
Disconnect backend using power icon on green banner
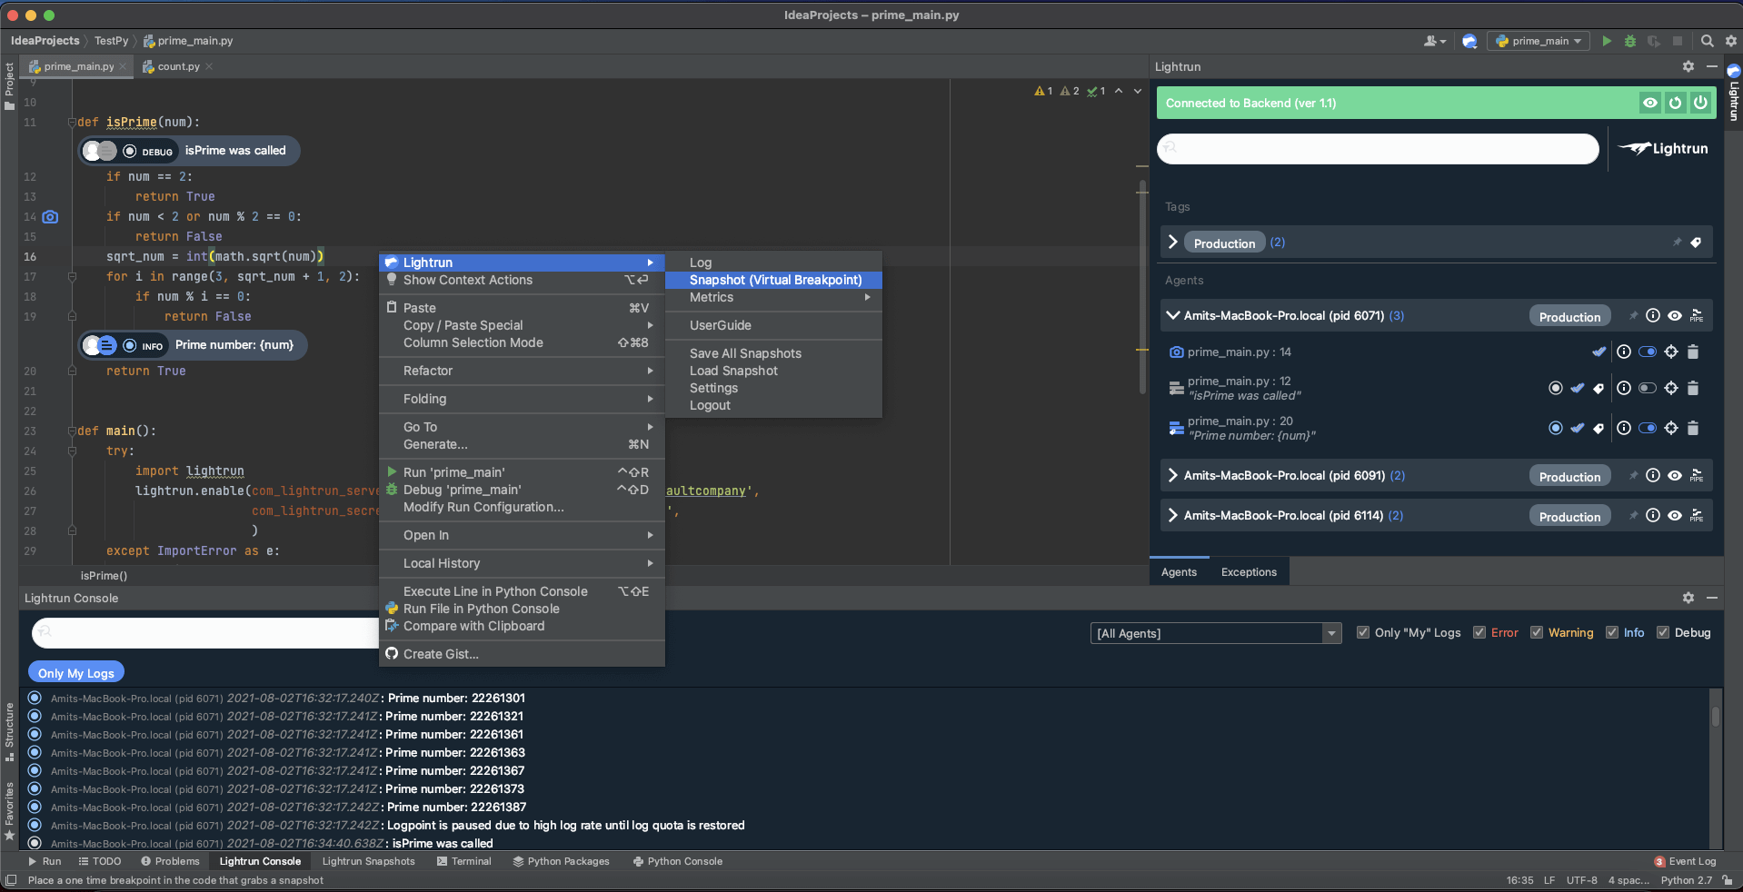[x=1699, y=103]
